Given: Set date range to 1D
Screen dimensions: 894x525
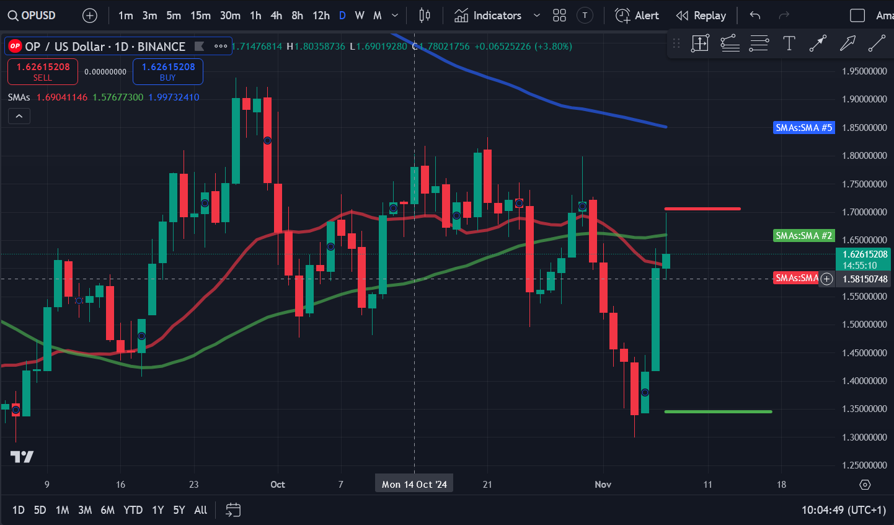Looking at the screenshot, I should tap(19, 510).
